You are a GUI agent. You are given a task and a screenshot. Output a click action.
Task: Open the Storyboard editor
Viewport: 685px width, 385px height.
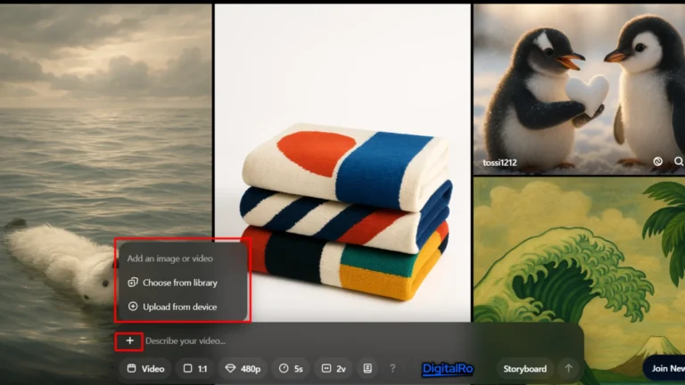(524, 368)
